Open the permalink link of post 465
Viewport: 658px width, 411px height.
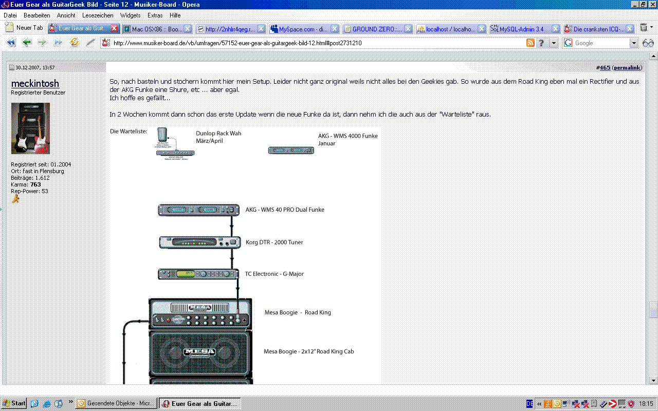[x=627, y=67]
